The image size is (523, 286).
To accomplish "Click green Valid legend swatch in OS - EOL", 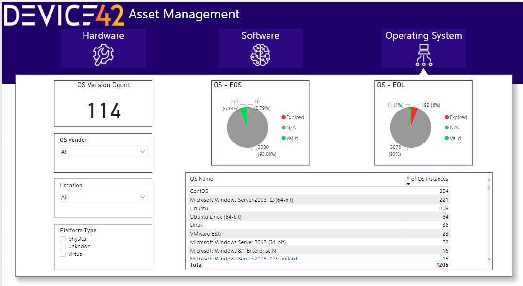I will pyautogui.click(x=446, y=138).
